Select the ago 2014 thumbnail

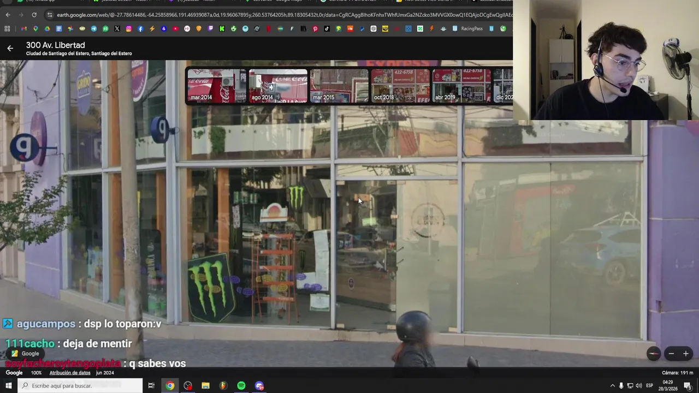(x=278, y=86)
